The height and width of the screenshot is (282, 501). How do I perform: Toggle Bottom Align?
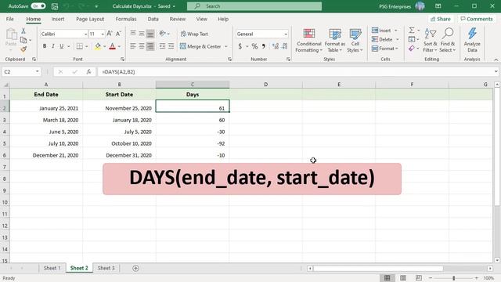click(150, 34)
